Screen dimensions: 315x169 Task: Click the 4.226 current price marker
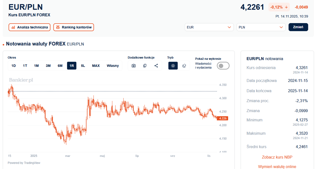pyautogui.click(x=223, y=118)
